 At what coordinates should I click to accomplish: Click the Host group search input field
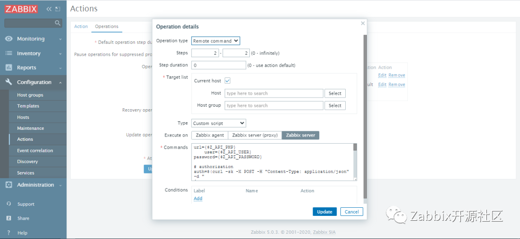[274, 106]
